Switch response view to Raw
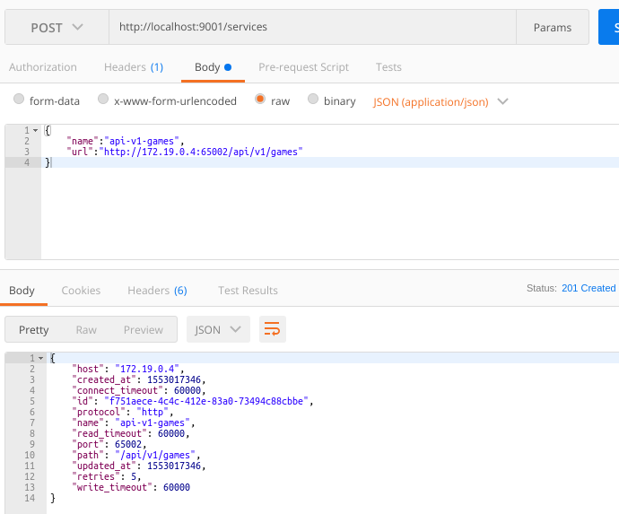619x514 pixels. point(86,329)
